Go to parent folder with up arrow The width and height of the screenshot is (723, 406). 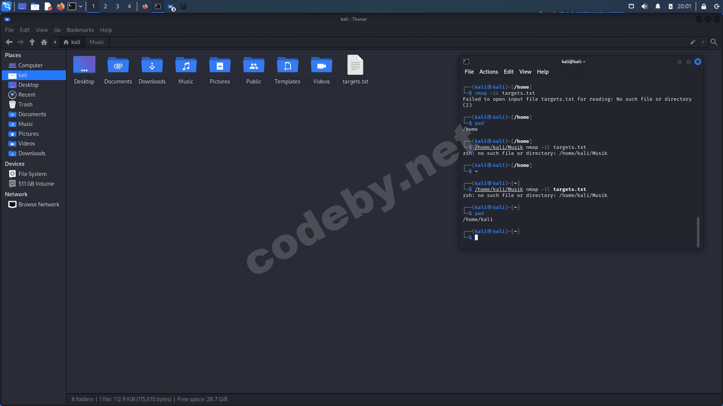point(32,42)
